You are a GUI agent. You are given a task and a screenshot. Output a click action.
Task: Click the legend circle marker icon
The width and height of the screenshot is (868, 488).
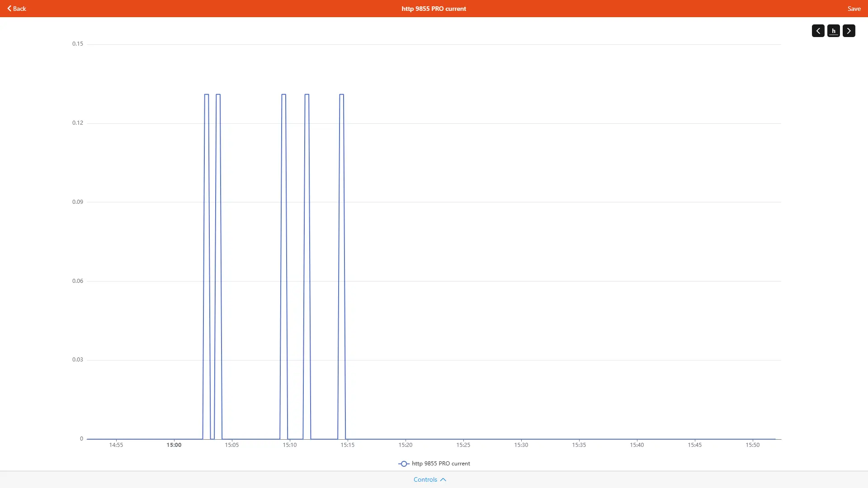point(404,464)
